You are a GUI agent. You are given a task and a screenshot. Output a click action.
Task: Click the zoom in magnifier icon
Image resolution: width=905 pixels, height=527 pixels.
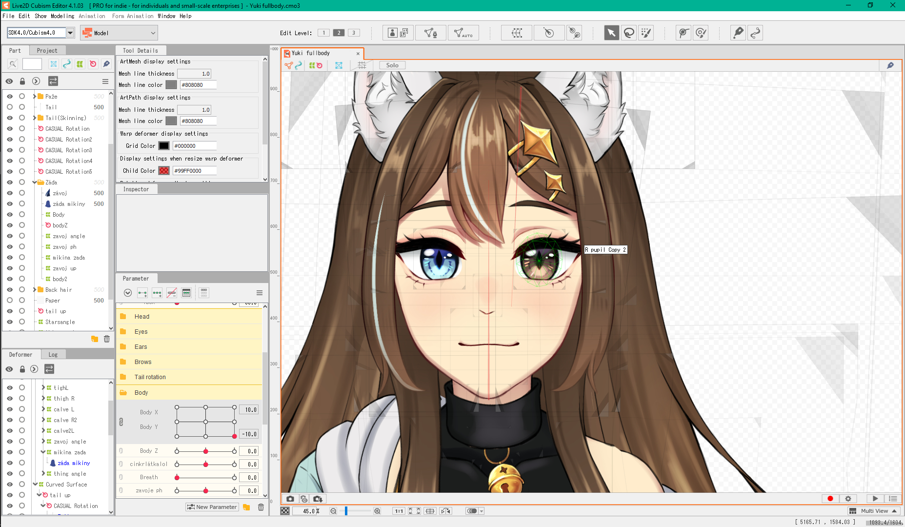pyautogui.click(x=377, y=511)
